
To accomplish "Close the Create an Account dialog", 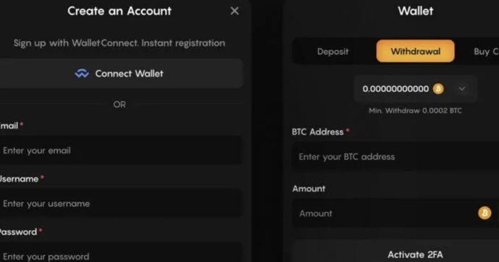I will pyautogui.click(x=235, y=11).
